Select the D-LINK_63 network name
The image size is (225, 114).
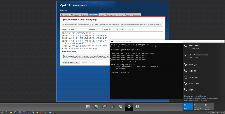point(192,71)
